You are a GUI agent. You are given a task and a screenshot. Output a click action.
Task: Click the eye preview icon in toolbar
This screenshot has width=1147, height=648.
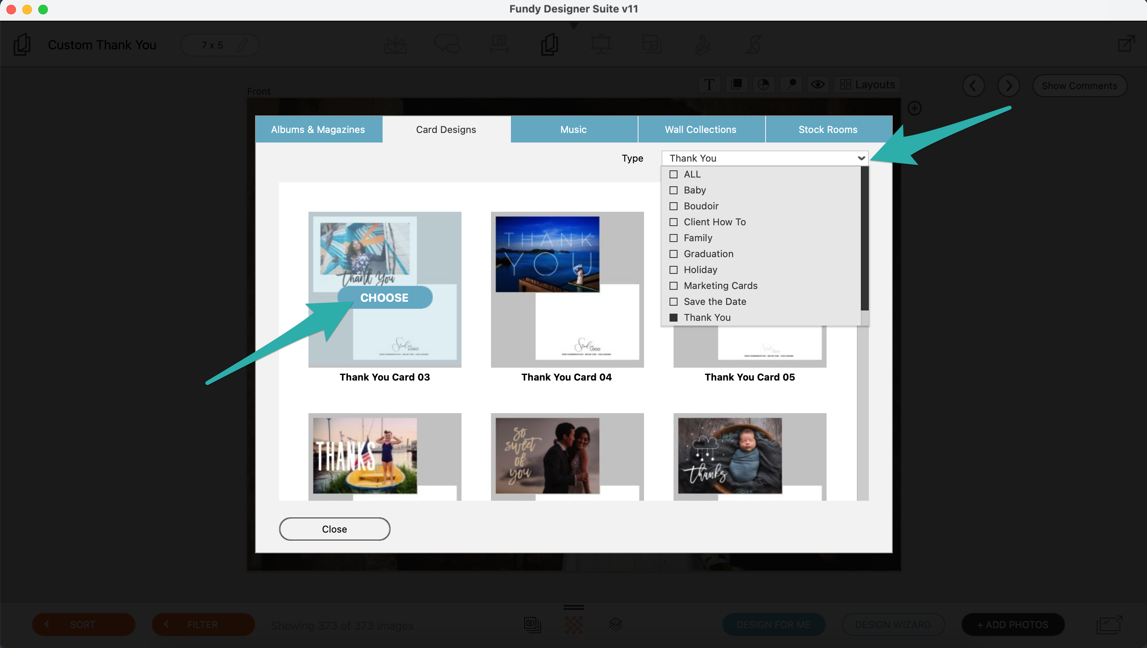817,84
